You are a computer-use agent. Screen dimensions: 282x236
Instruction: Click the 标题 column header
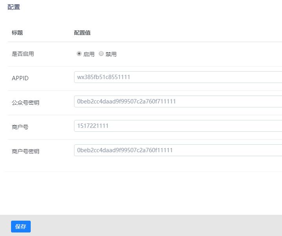17,33
